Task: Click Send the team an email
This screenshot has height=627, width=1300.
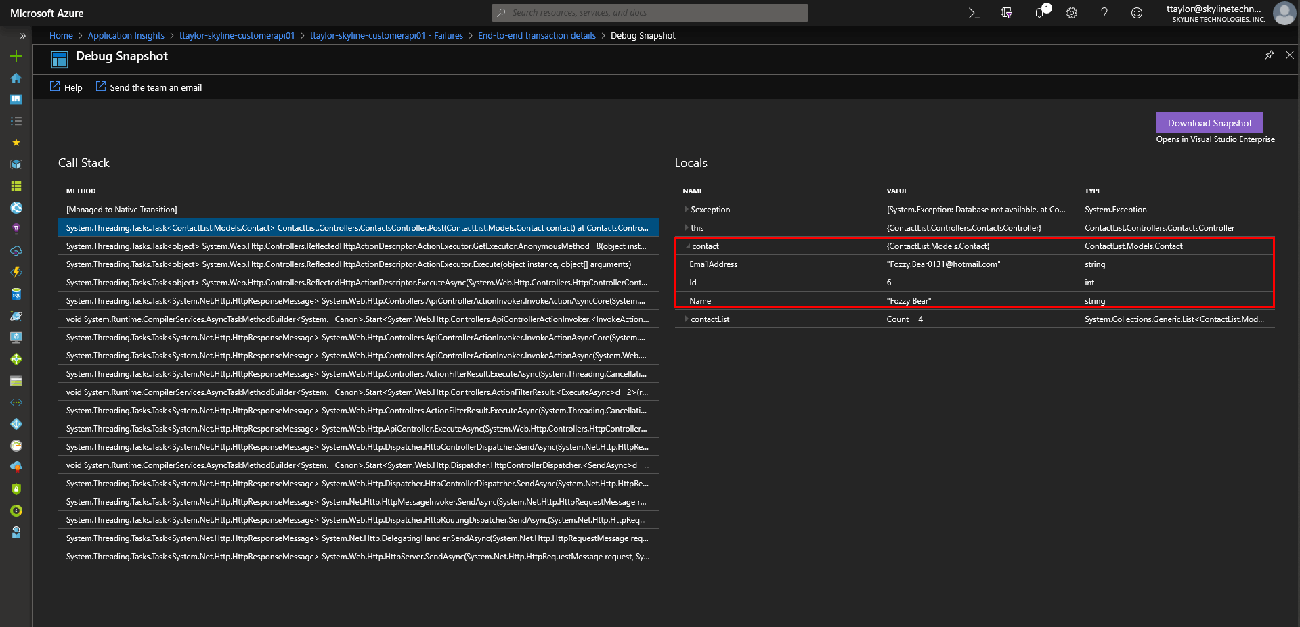Action: tap(149, 87)
